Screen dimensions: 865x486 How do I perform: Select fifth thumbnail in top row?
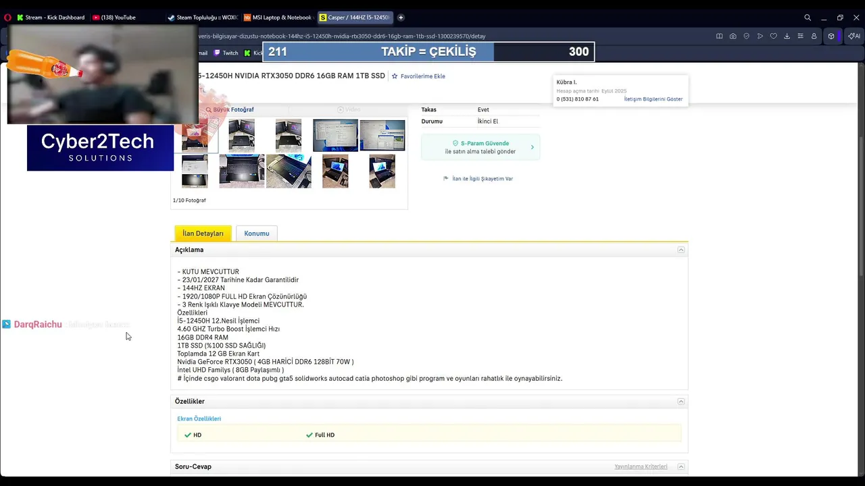[382, 135]
